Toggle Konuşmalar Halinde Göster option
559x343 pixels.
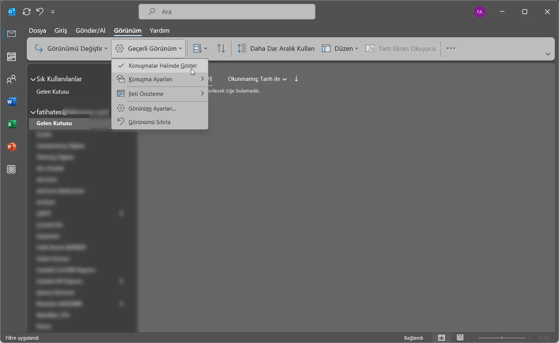pos(160,66)
